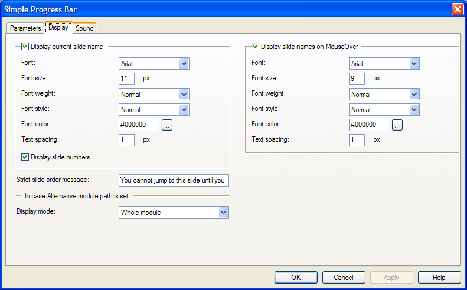The image size is (467, 290).
Task: Toggle Display slide names on MouseOver
Action: (x=256, y=46)
